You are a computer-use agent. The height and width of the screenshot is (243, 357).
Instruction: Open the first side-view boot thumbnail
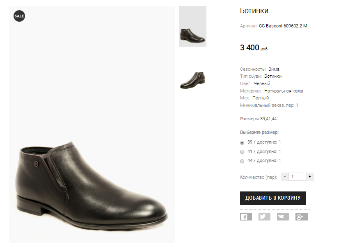coord(192,27)
